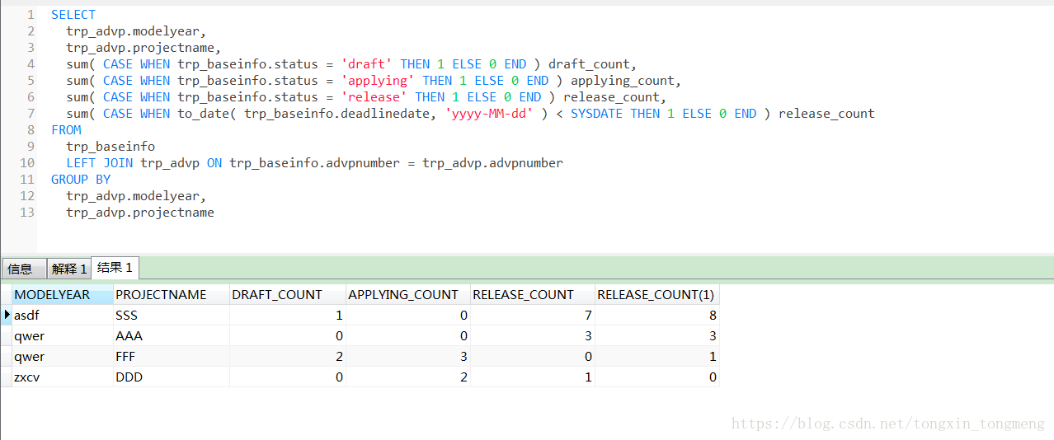The height and width of the screenshot is (440, 1054).
Task: Click the DRAFT_COUNT column header
Action: pyautogui.click(x=287, y=295)
